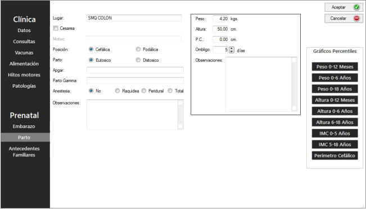
Task: Click Peso 0-12 Meses chart button
Action: [x=335, y=67]
